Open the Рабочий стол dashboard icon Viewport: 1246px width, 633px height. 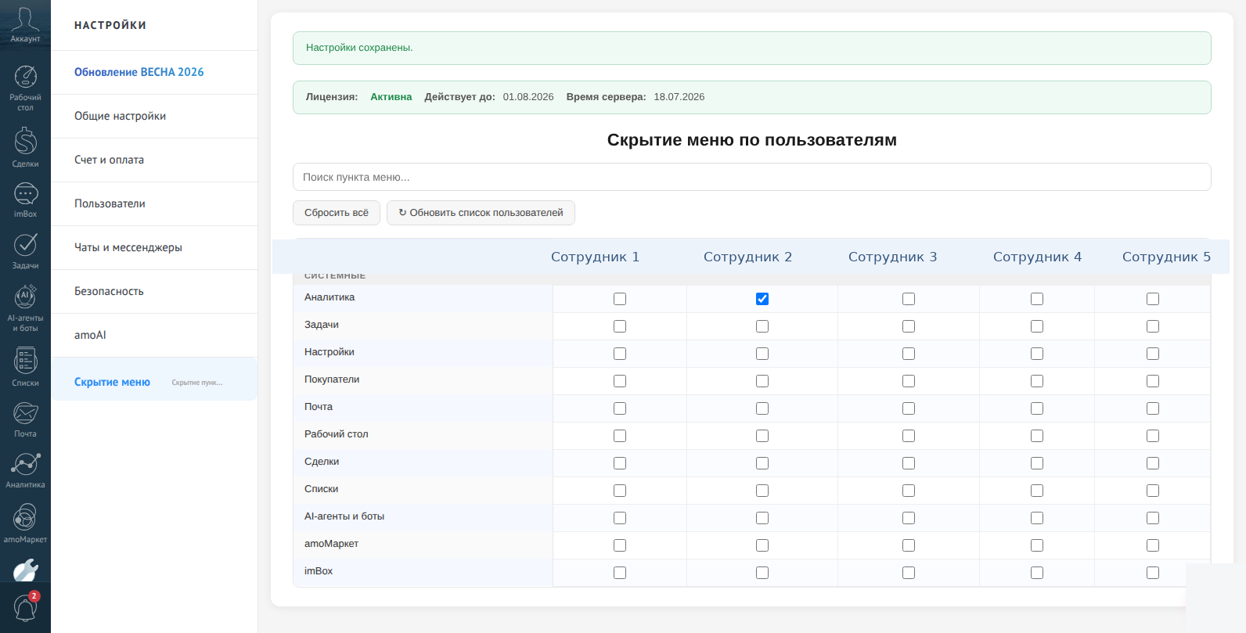point(25,88)
